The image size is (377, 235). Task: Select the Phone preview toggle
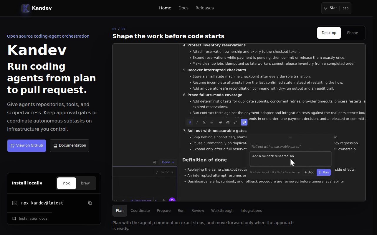353,33
